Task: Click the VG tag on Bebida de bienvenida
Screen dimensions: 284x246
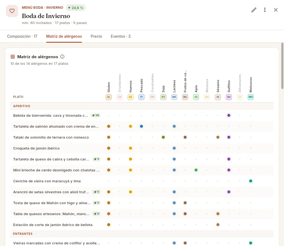Action: pyautogui.click(x=96, y=115)
